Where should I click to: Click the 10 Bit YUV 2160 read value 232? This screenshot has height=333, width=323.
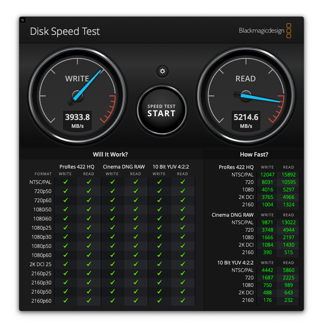[289, 300]
